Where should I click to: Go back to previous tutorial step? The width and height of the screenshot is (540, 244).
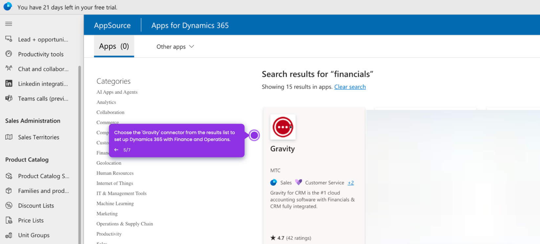click(116, 150)
